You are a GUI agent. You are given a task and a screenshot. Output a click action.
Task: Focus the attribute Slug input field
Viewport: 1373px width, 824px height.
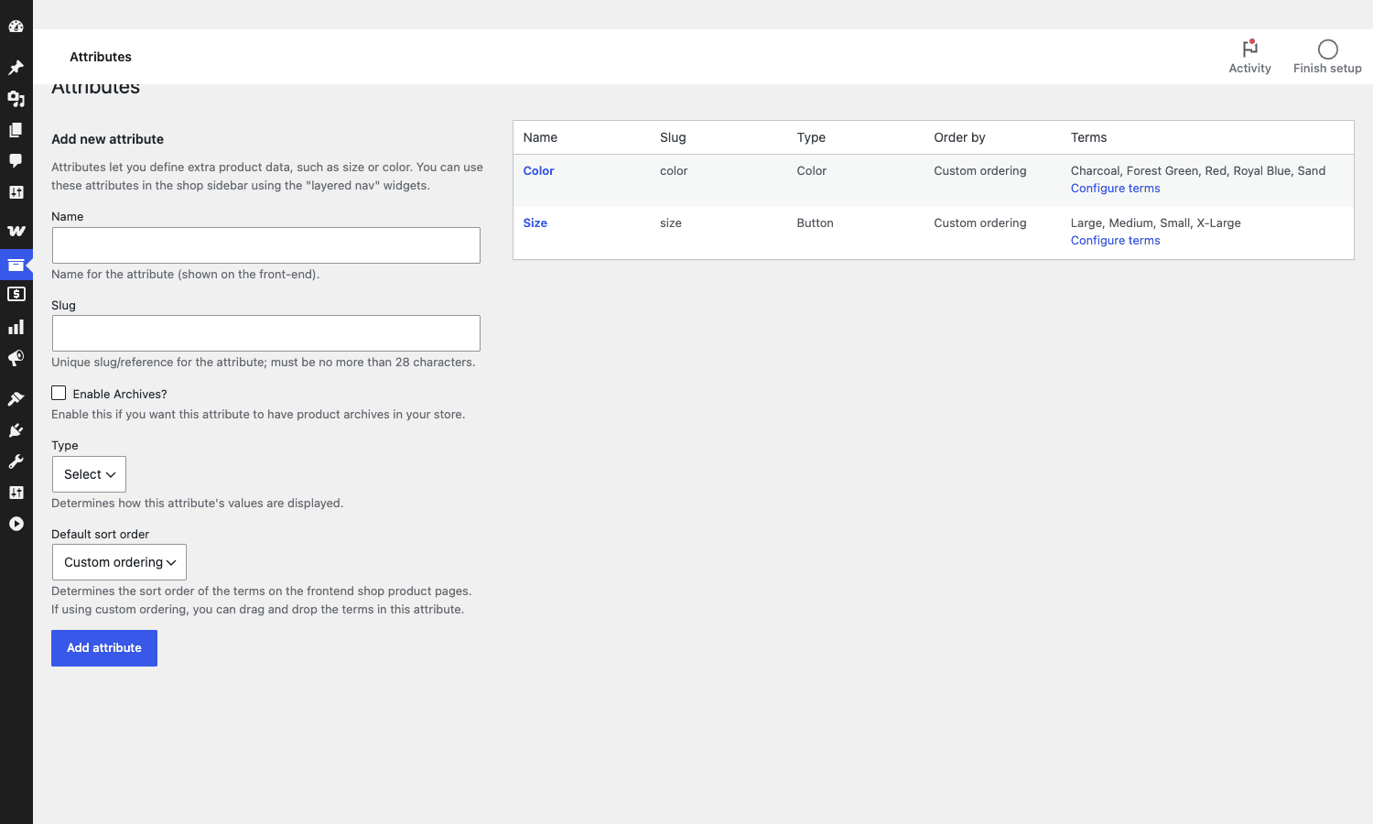click(x=266, y=333)
